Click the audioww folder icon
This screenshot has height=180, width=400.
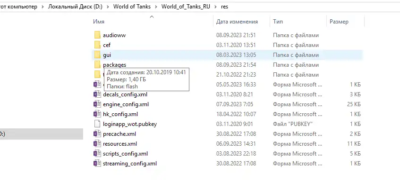point(97,35)
